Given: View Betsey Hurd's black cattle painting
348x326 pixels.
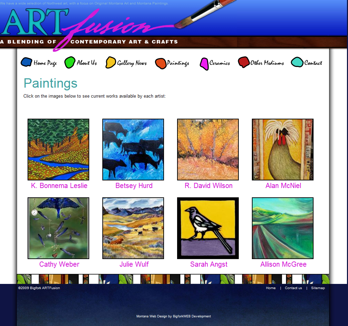Looking at the screenshot, I should coord(133,149).
